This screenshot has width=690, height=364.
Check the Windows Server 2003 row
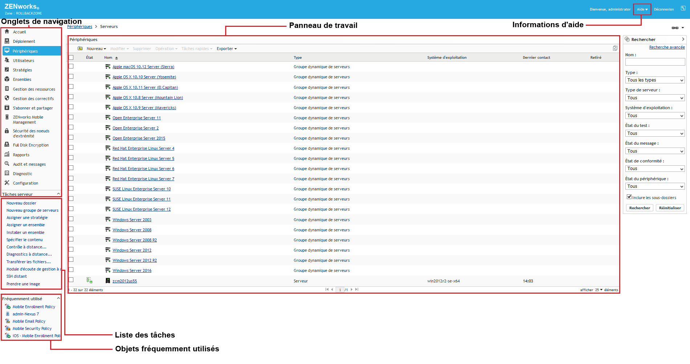tap(71, 219)
